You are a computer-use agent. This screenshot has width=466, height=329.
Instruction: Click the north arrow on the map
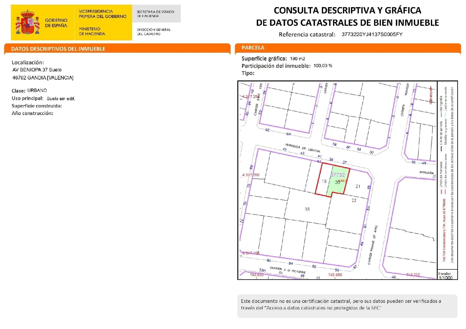[431, 94]
